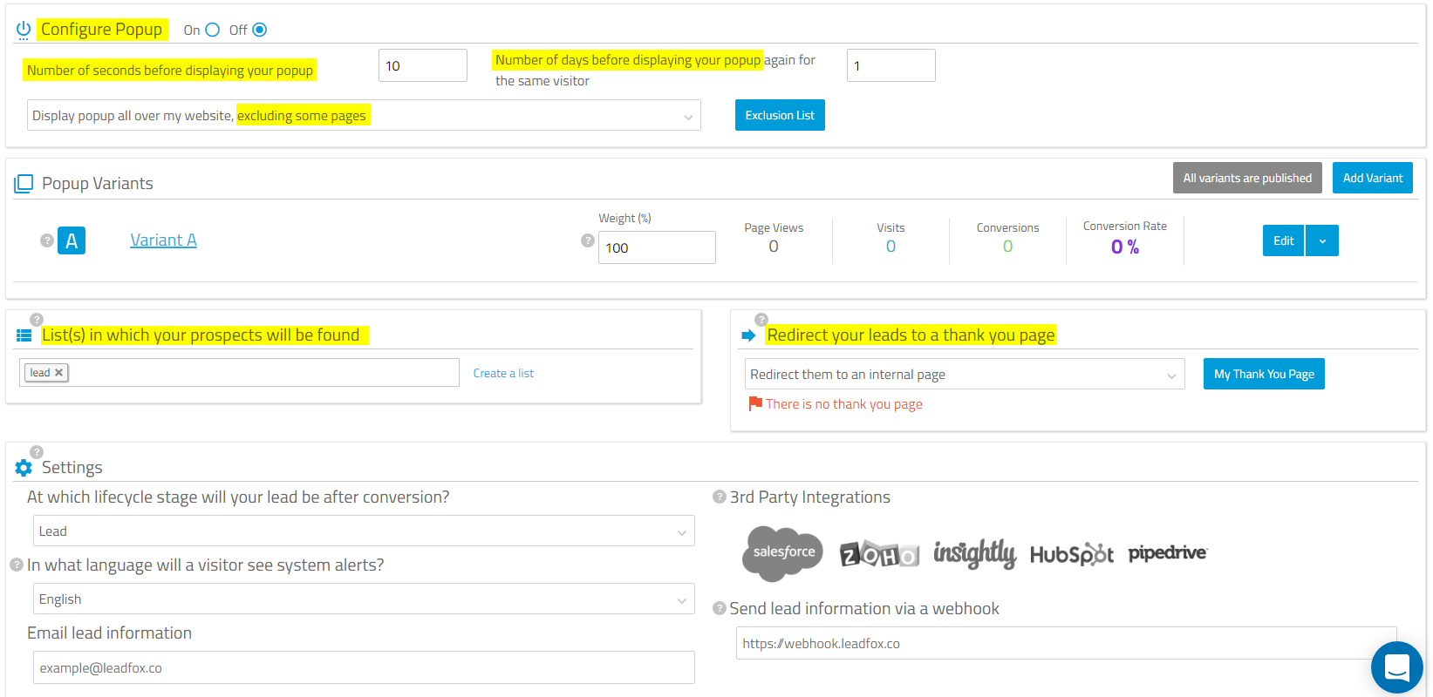Screen dimensions: 1433x697
Task: Select the Salesforce integration logo
Action: (783, 553)
